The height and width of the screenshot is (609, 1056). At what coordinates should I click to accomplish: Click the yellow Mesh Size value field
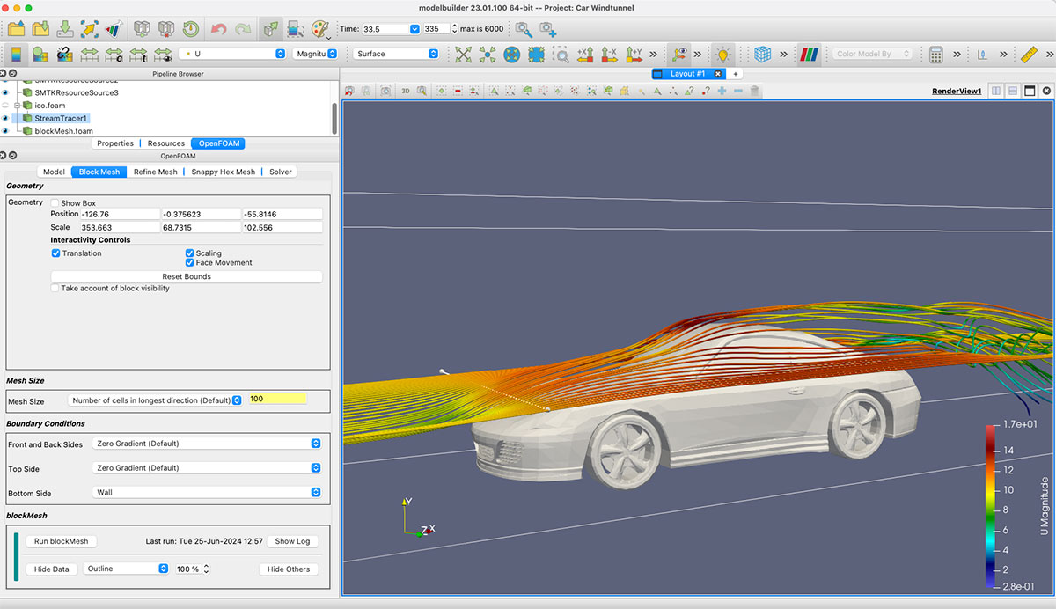pos(277,399)
